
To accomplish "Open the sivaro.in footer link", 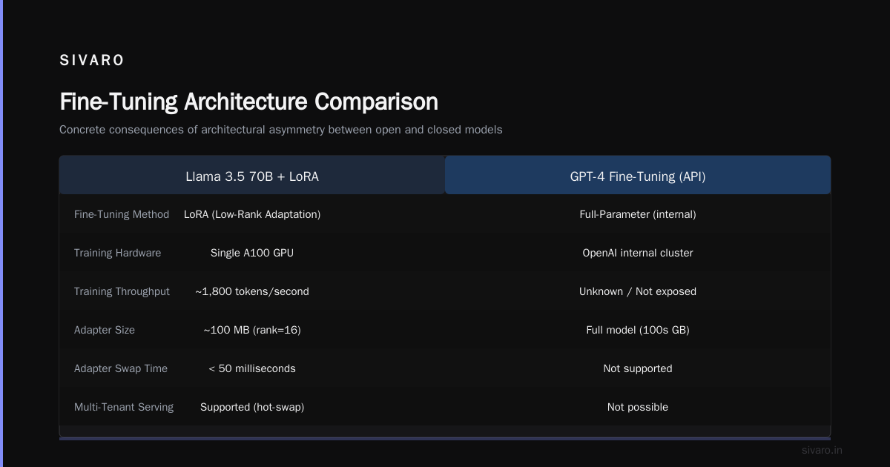I will [822, 450].
